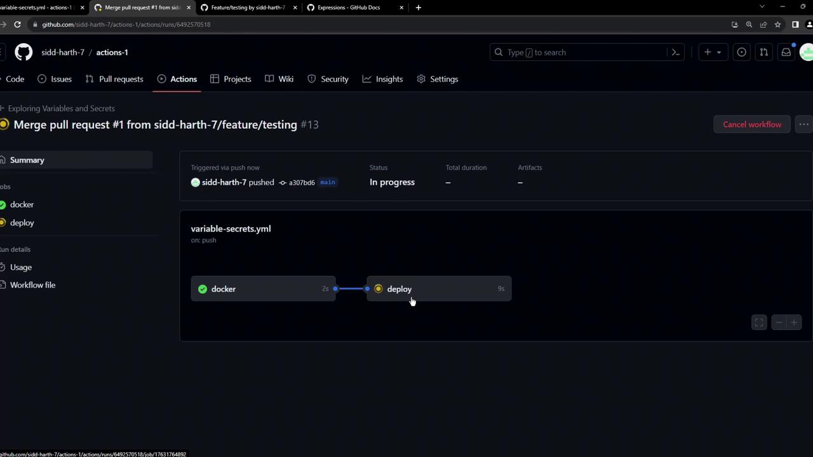Click the In progress status text
The height and width of the screenshot is (457, 813).
pyautogui.click(x=392, y=182)
